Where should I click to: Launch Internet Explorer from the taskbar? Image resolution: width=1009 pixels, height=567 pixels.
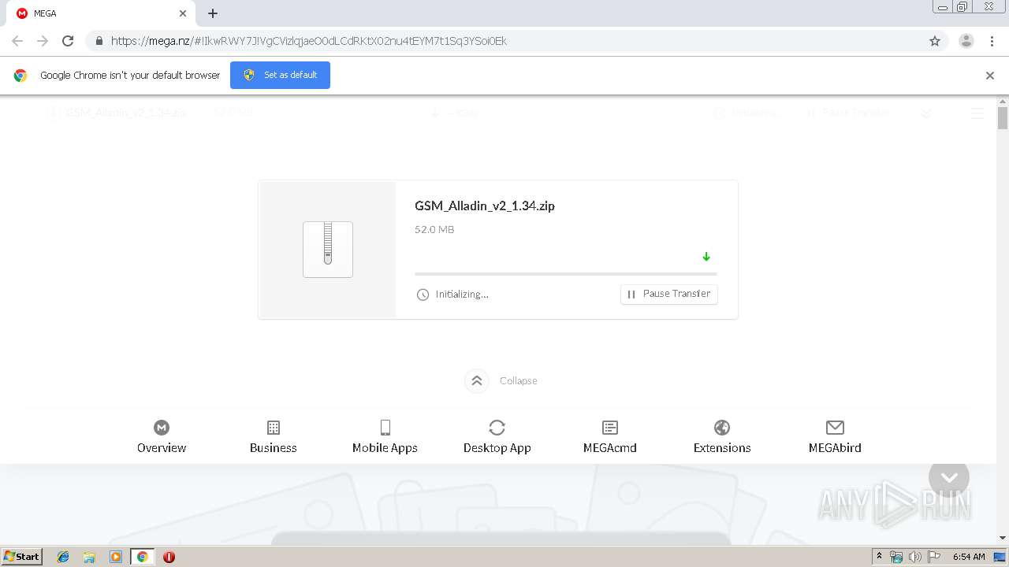[x=63, y=557]
